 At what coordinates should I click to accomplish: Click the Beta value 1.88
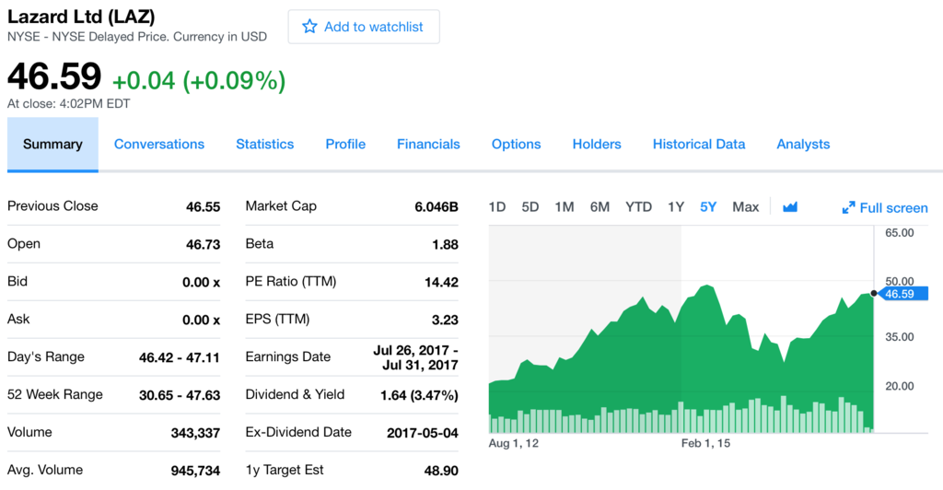click(x=445, y=245)
